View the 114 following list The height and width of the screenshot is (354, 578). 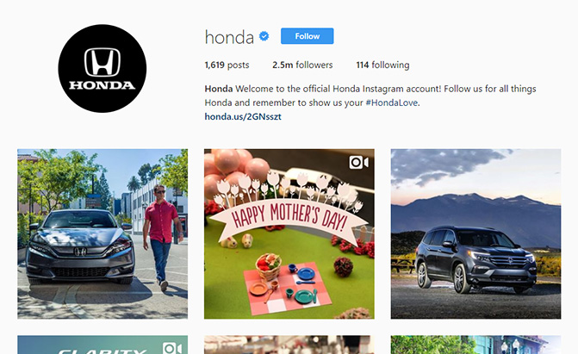point(382,65)
